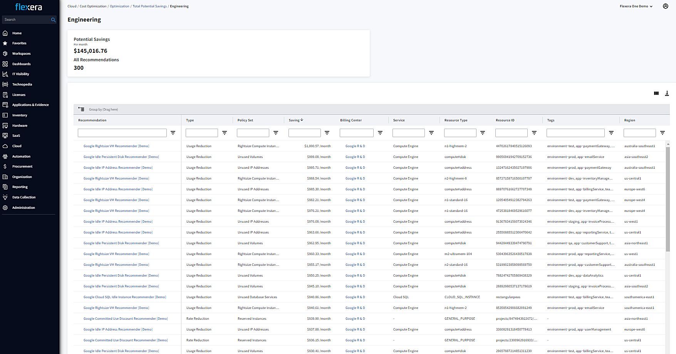This screenshot has width=676, height=354.
Task: Click Total Potential Savings breadcrumb link
Action: (149, 6)
